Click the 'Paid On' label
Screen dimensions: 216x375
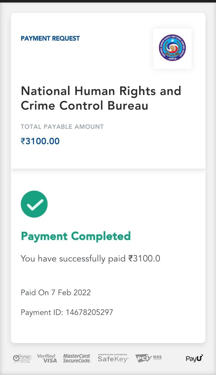[x=35, y=292]
